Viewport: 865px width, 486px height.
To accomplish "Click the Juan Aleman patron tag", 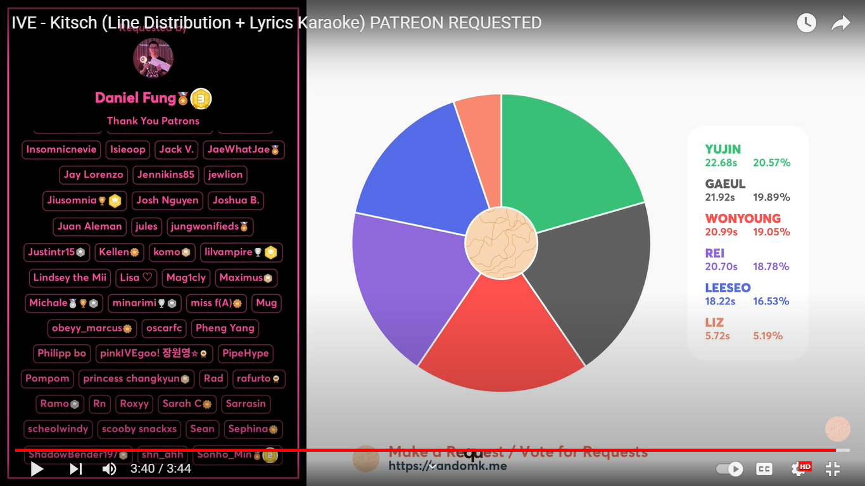I will click(90, 227).
